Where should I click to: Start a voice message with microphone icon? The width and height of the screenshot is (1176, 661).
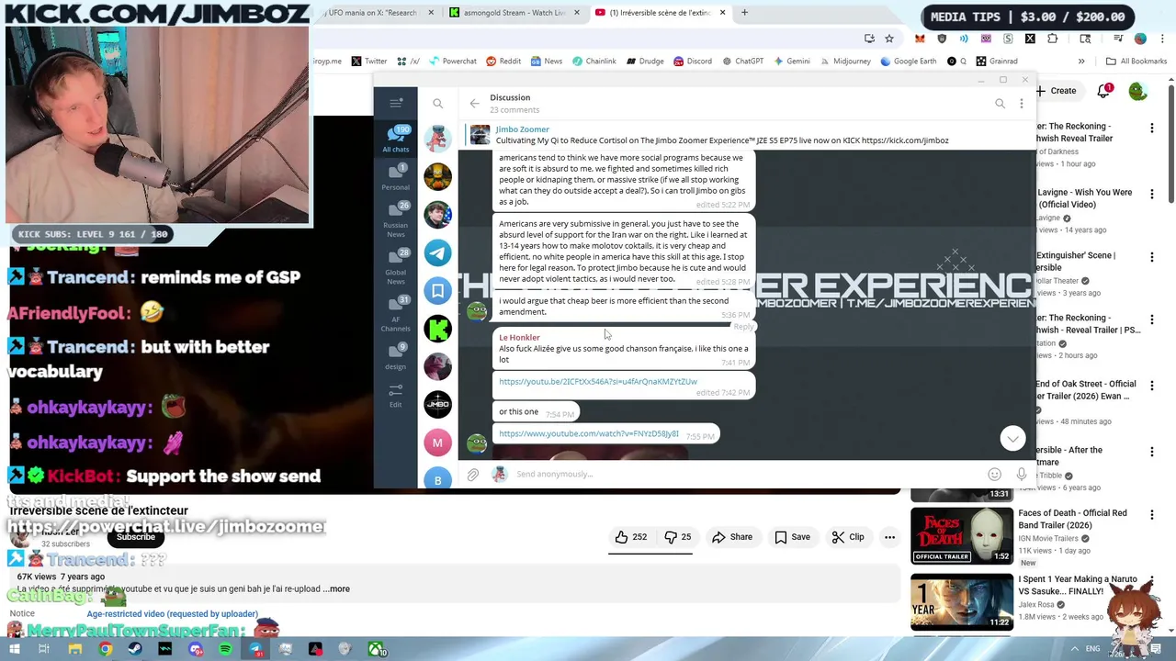(x=1021, y=475)
